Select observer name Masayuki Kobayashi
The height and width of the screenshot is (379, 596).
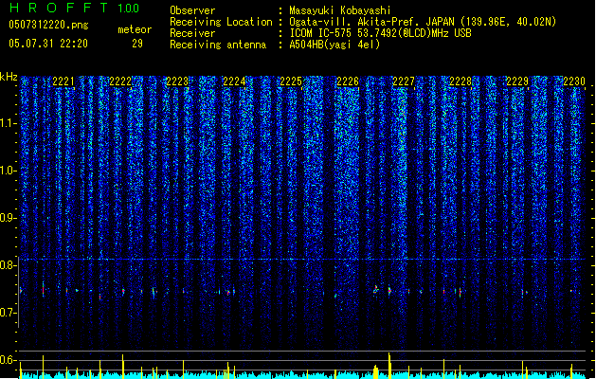pos(340,10)
